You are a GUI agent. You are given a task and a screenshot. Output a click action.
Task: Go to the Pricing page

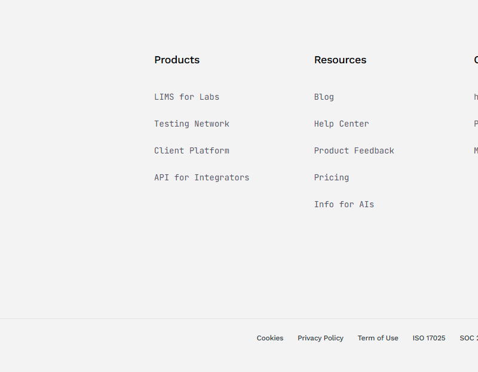point(331,177)
